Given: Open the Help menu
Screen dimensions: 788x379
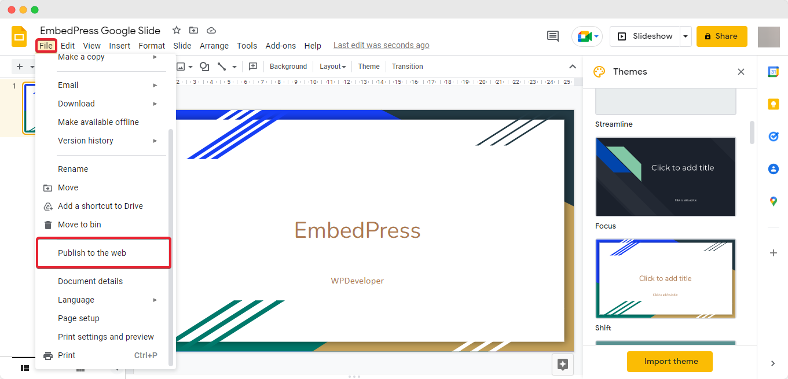Looking at the screenshot, I should pyautogui.click(x=313, y=46).
